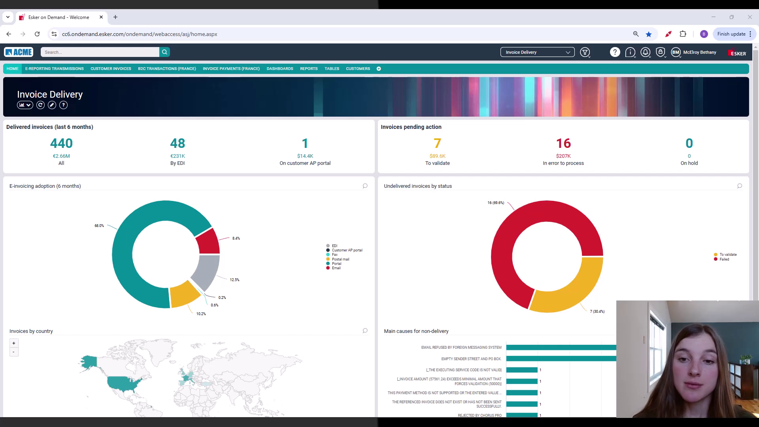Click comment icon on E-invoicing adoption chart
The height and width of the screenshot is (427, 759).
coord(365,186)
